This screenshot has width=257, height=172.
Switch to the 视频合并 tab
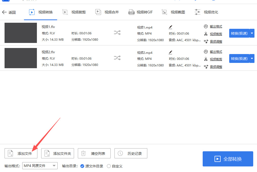[107, 12]
